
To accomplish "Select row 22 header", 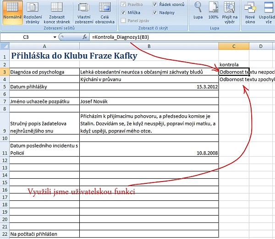I will [x=5, y=234].
